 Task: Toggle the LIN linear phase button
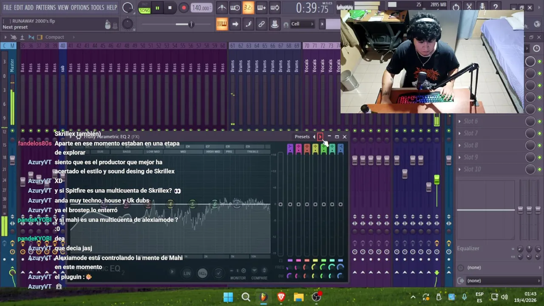coord(187,273)
